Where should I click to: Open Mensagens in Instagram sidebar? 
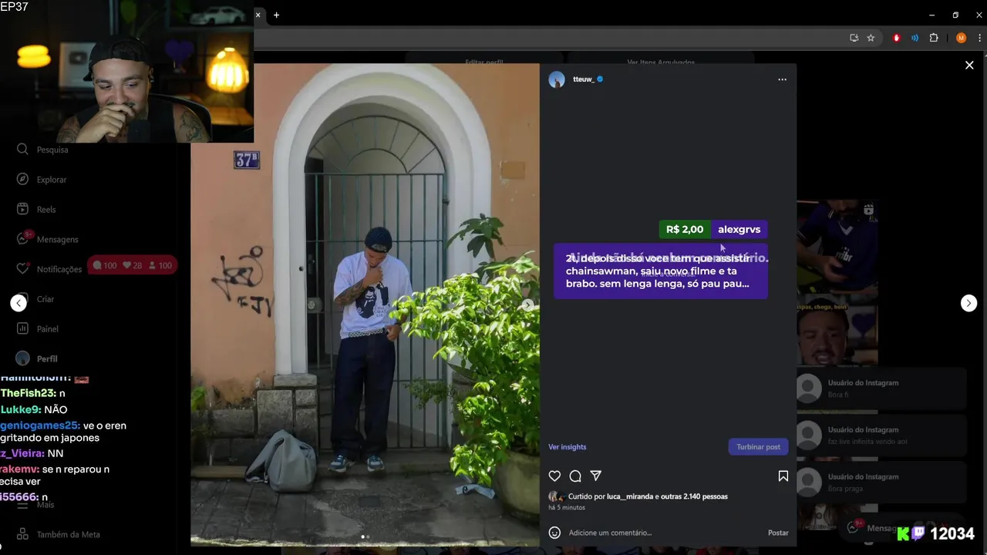click(58, 240)
